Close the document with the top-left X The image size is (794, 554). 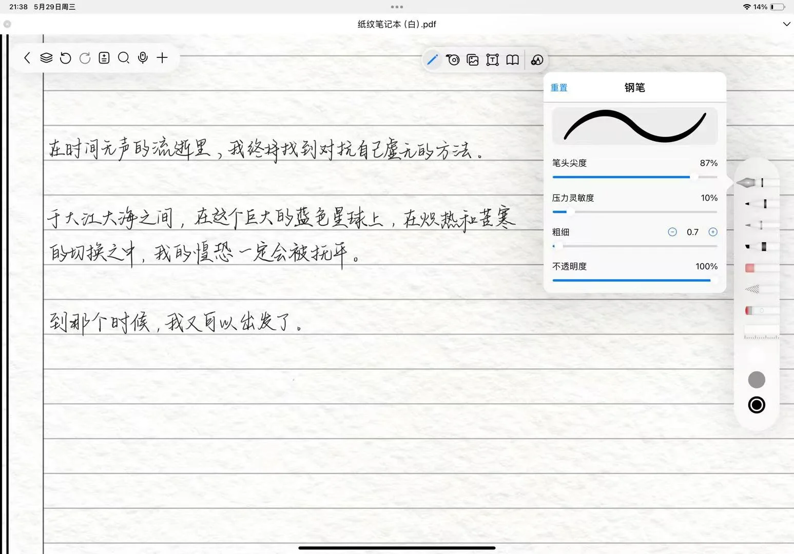[x=7, y=24]
